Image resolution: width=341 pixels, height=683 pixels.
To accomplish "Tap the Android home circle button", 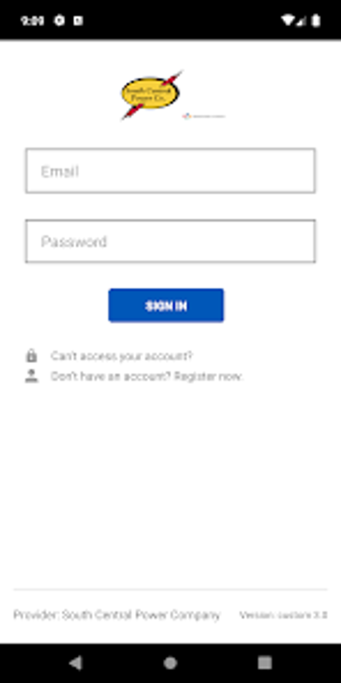I will [170, 663].
